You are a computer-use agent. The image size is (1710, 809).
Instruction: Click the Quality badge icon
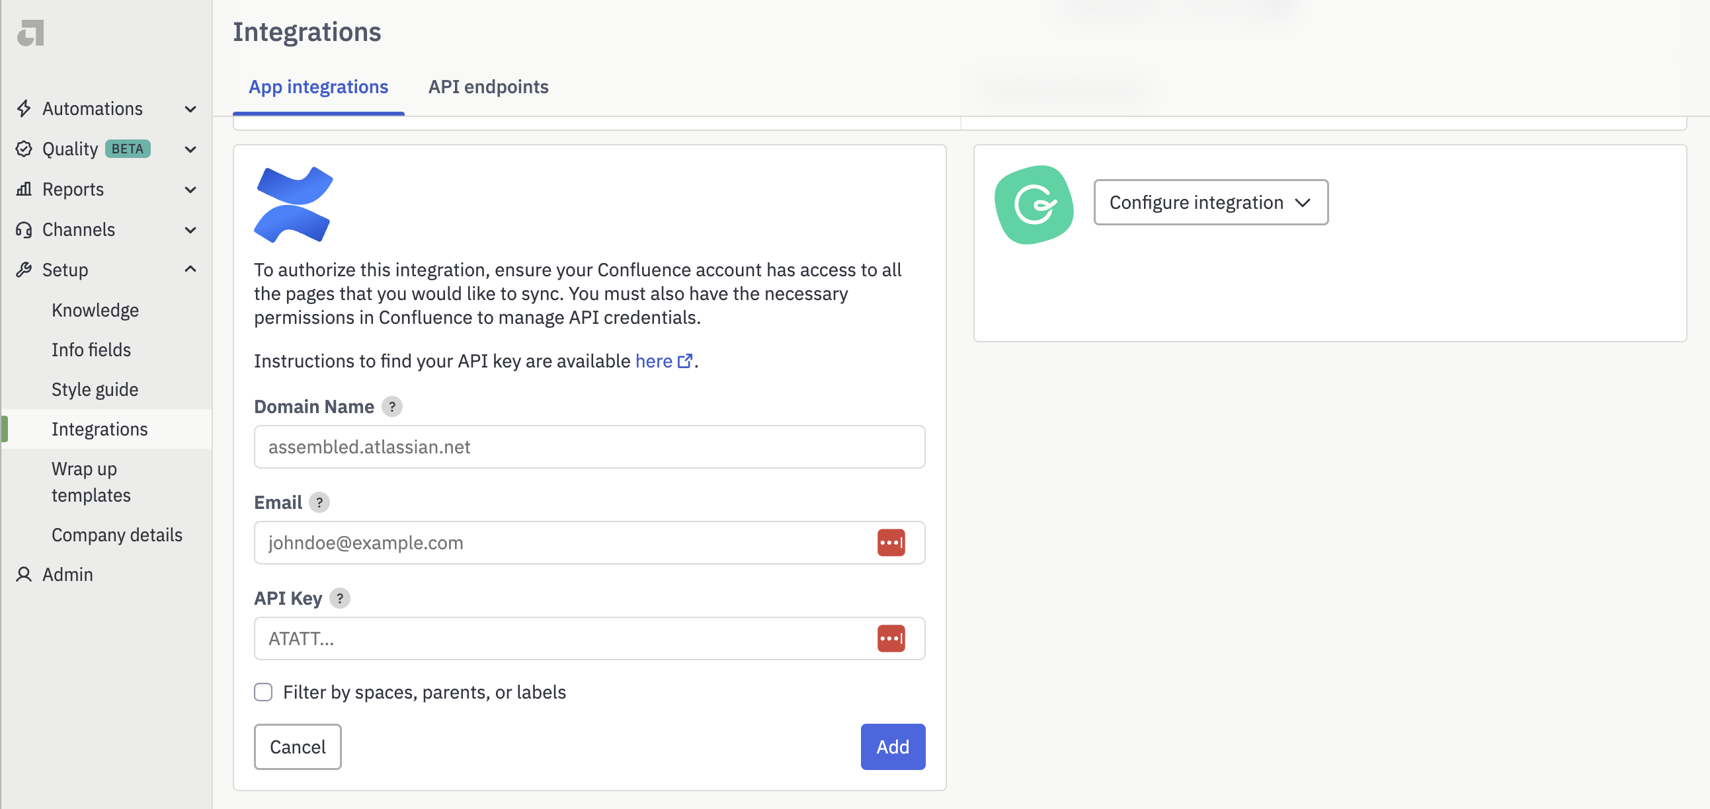[x=24, y=149]
